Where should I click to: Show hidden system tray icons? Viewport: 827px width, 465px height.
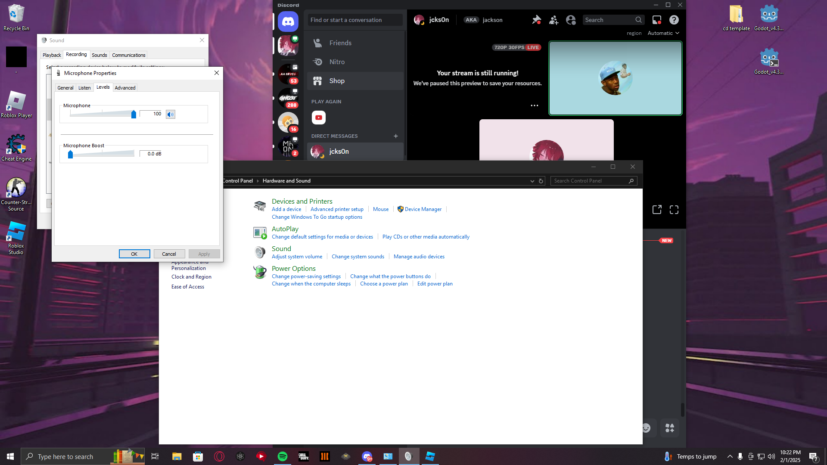point(730,456)
